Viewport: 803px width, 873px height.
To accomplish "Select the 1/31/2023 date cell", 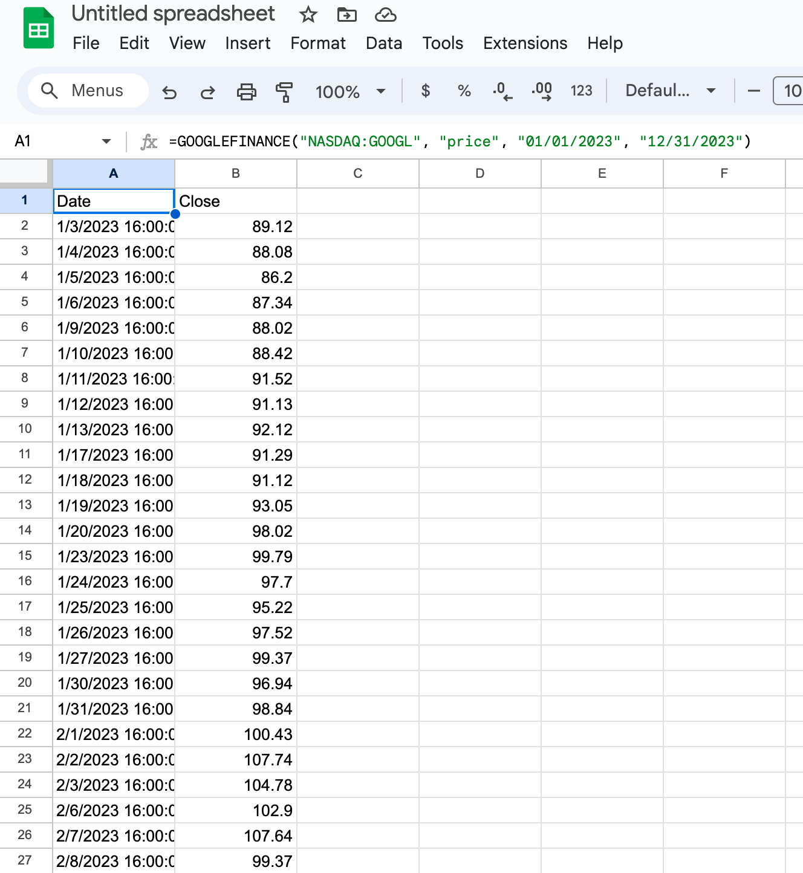I will (x=114, y=709).
